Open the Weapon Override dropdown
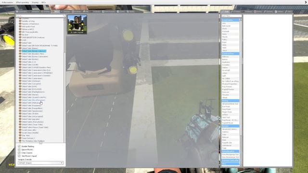Viewport: 308px width, 173px height. tap(40, 163)
